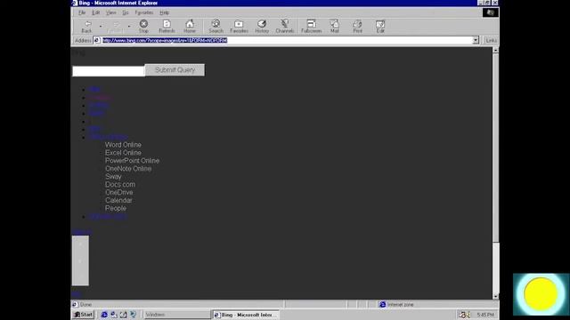570x320 pixels.
Task: Open the Help menu
Action: pyautogui.click(x=164, y=12)
